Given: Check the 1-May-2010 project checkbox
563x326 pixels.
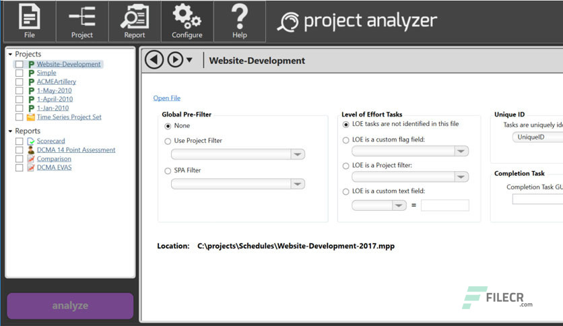Looking at the screenshot, I should (x=20, y=91).
